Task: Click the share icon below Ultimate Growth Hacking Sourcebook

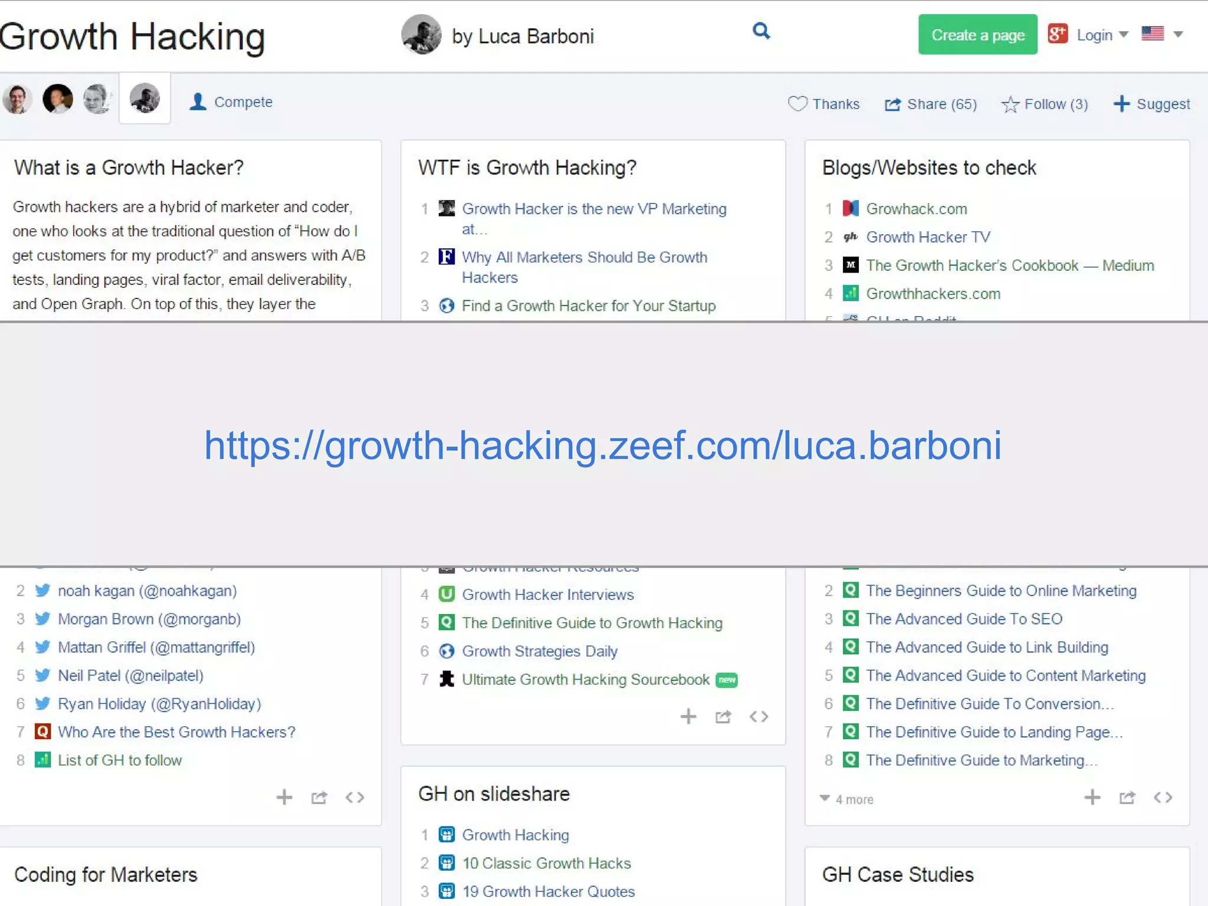Action: click(723, 717)
